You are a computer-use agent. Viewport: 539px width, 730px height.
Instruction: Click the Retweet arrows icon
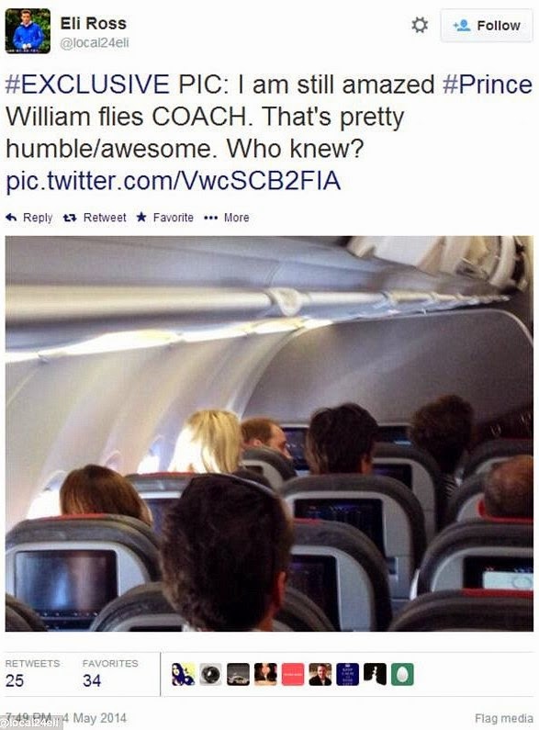(x=70, y=218)
